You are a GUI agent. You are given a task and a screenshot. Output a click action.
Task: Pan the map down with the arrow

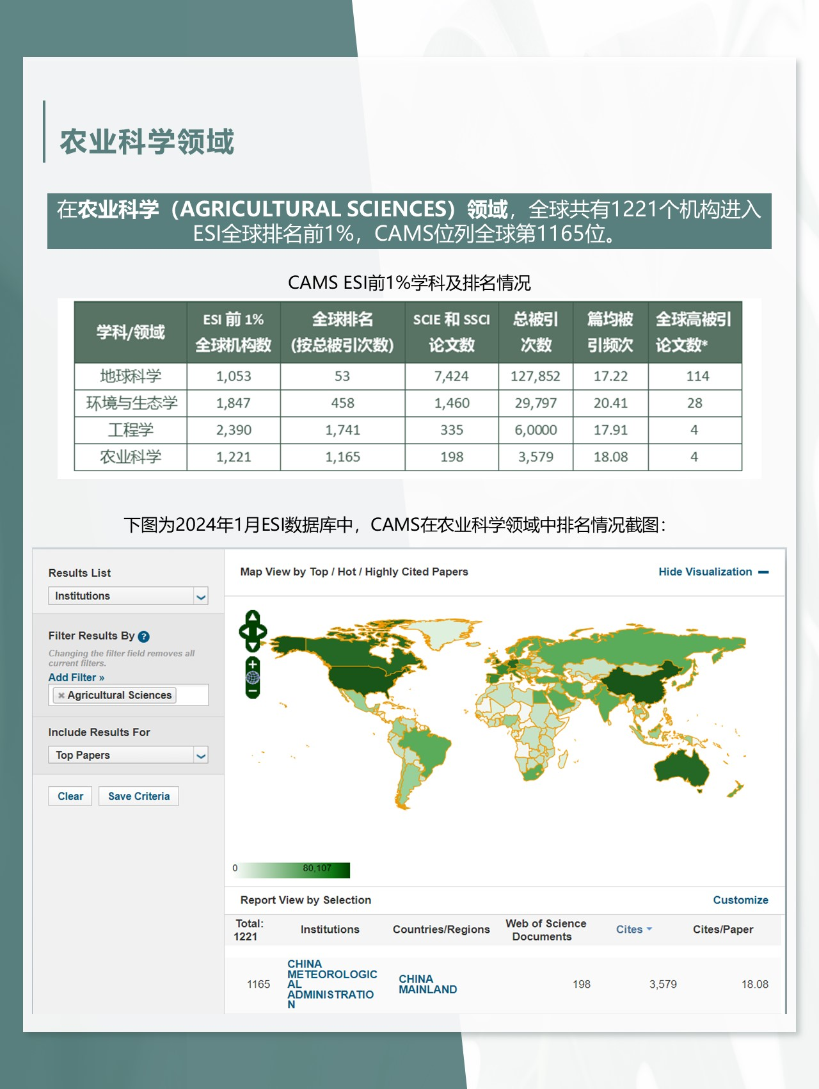pos(253,646)
